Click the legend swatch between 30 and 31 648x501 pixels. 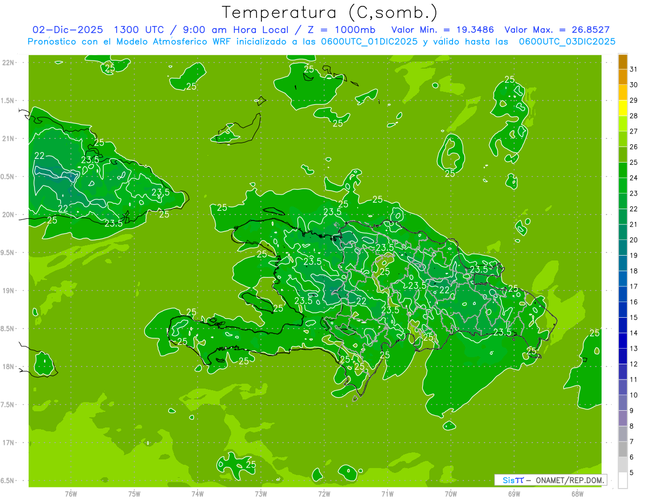point(623,77)
